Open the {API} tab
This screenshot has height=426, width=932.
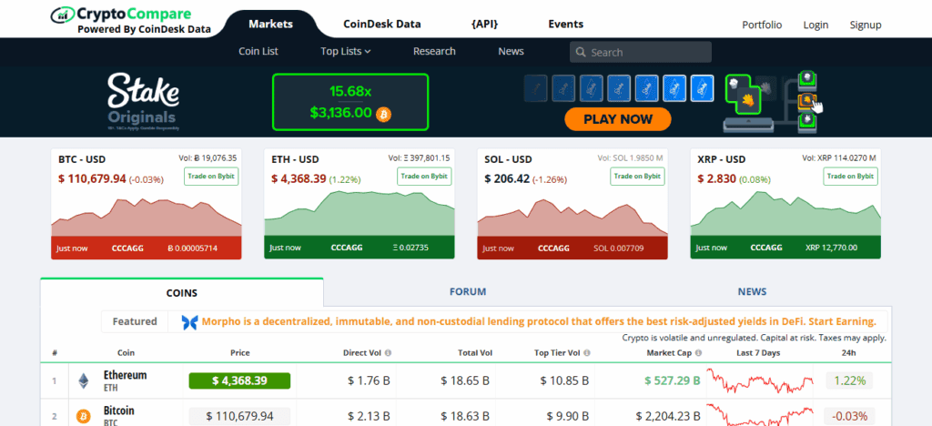coord(484,25)
